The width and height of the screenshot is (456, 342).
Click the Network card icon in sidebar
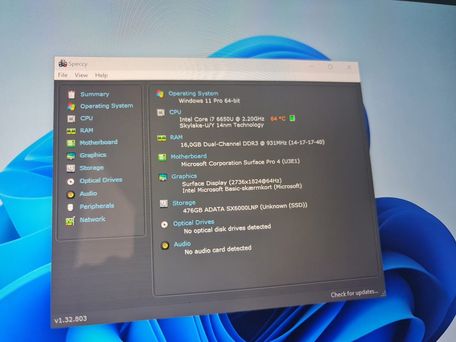pyautogui.click(x=70, y=221)
